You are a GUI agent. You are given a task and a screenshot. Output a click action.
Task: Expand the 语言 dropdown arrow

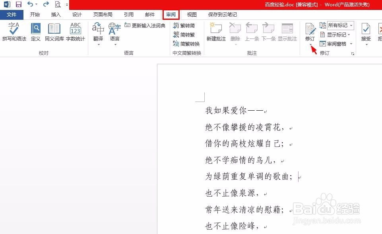click(x=115, y=45)
